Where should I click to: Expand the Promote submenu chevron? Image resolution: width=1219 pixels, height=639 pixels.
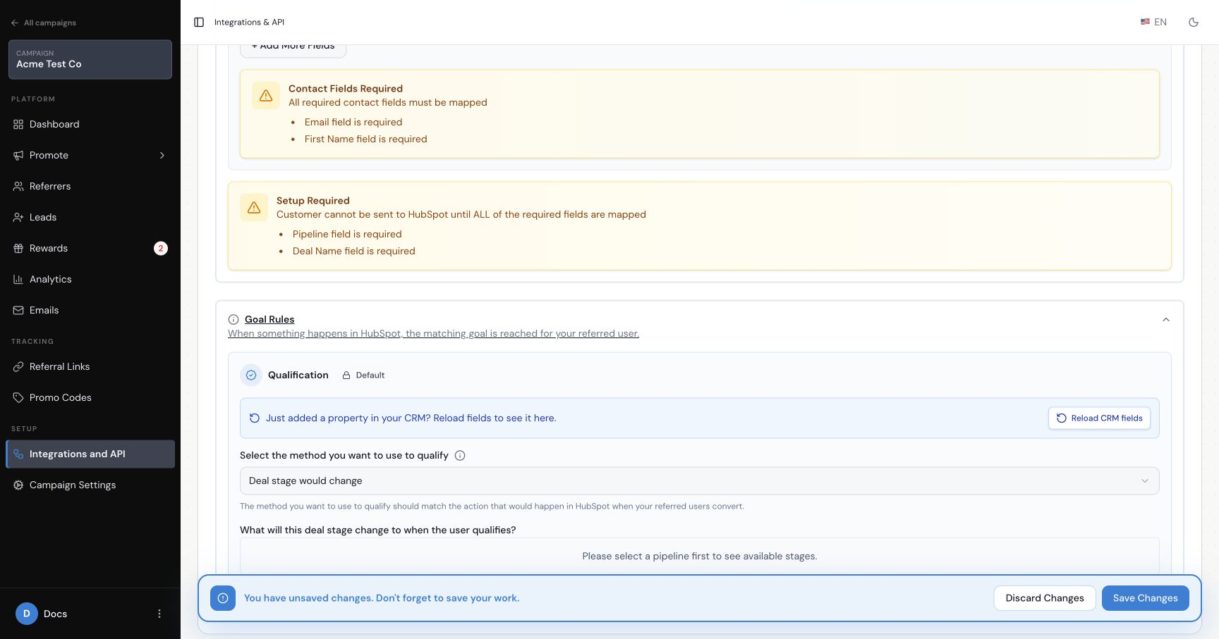coord(162,155)
